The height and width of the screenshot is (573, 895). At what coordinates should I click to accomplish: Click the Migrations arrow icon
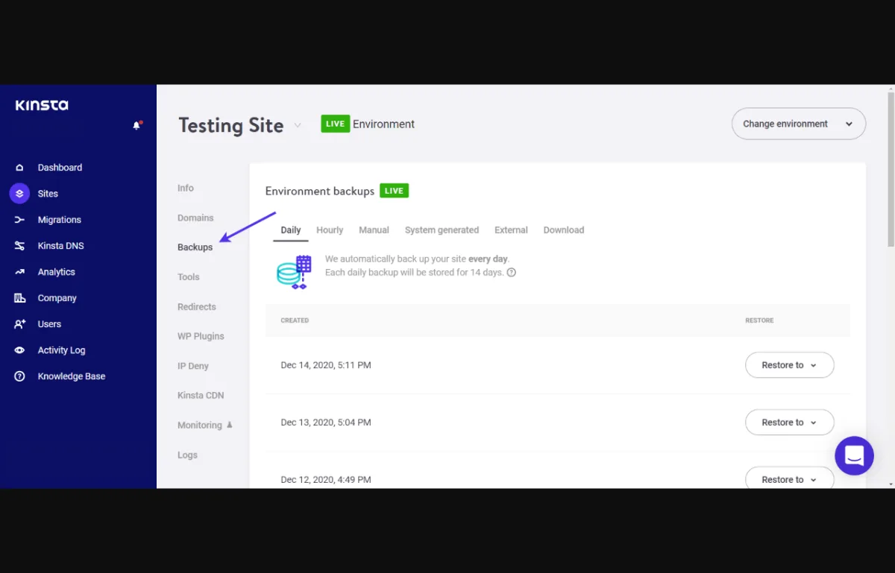19,220
